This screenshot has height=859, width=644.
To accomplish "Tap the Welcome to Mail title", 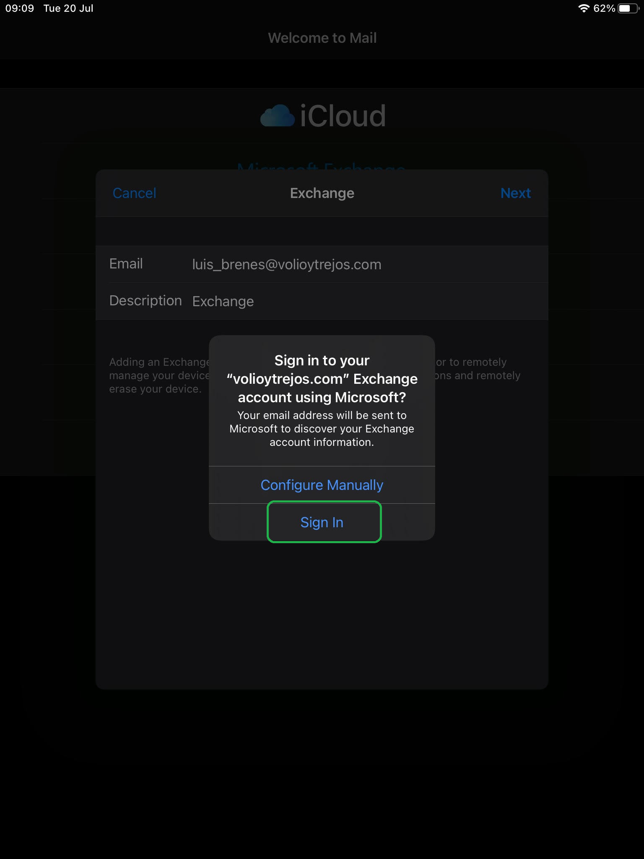I will tap(322, 38).
